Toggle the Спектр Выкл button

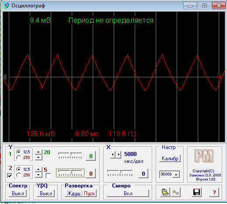[18, 194]
